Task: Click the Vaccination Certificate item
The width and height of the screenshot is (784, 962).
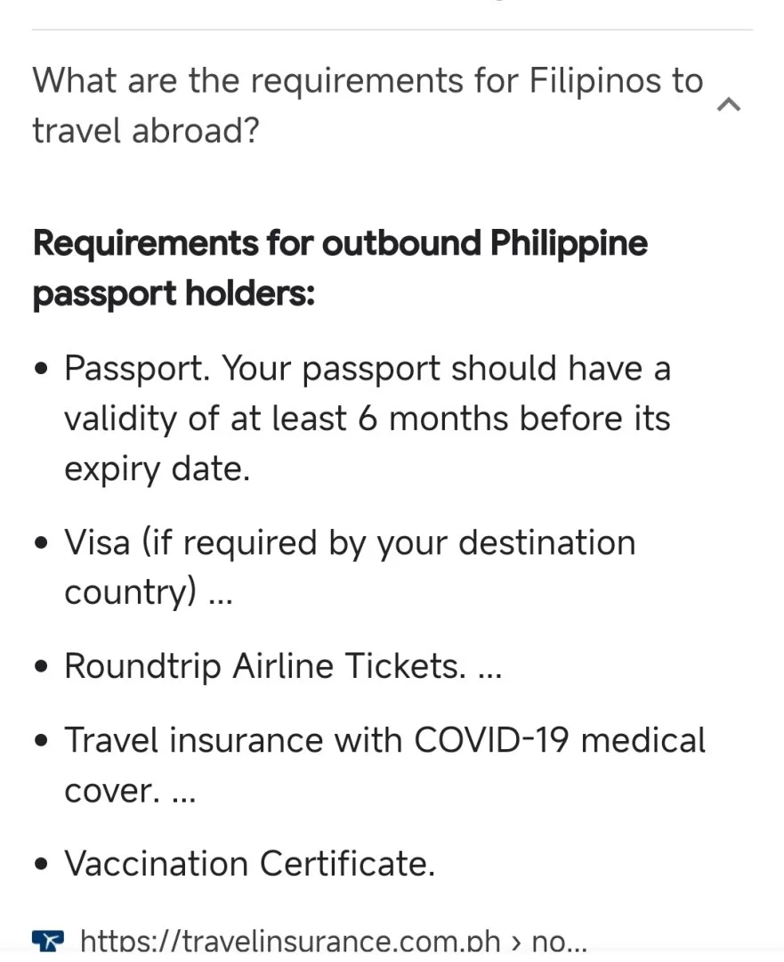Action: (x=249, y=864)
